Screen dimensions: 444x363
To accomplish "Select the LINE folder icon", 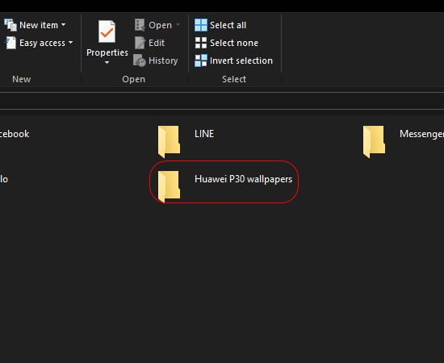I will click(x=169, y=141).
